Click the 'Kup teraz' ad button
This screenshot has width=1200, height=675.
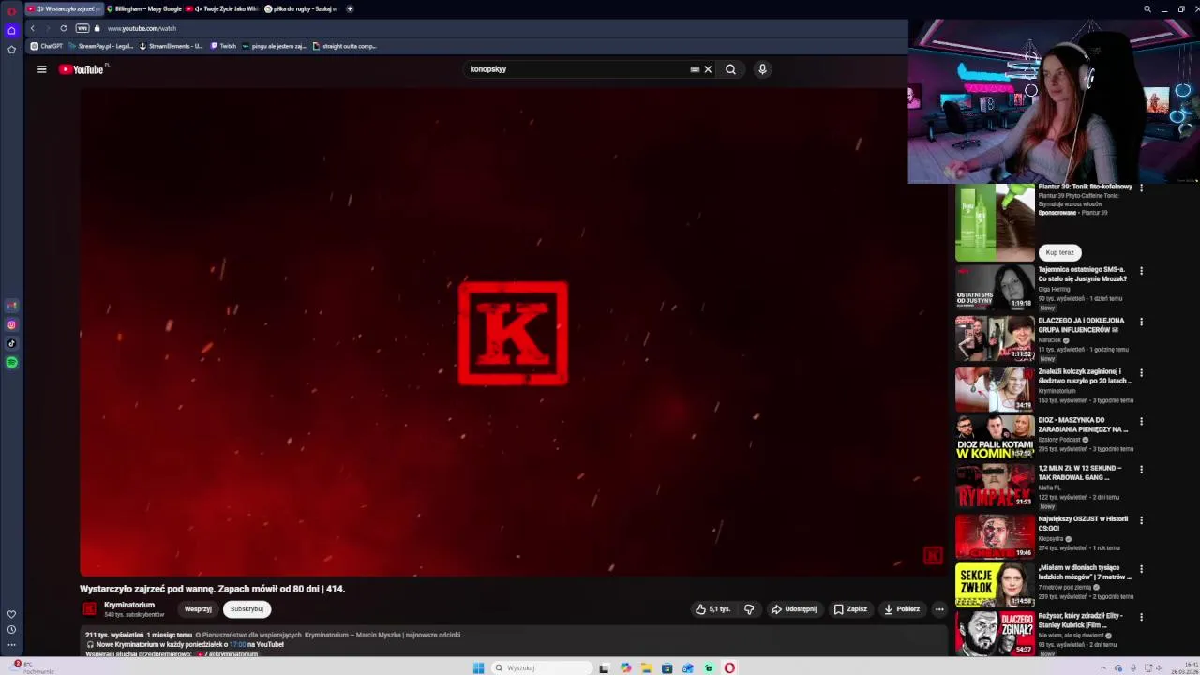(1059, 252)
